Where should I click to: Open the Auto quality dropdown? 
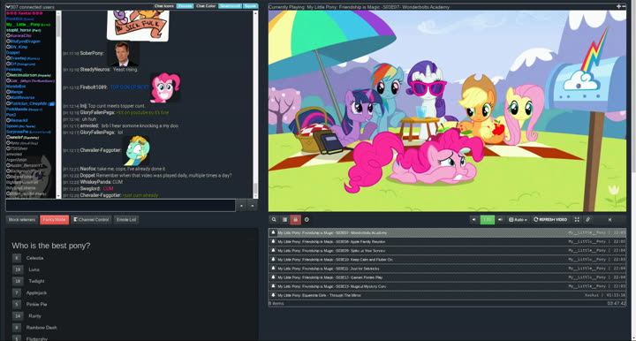tap(518, 220)
